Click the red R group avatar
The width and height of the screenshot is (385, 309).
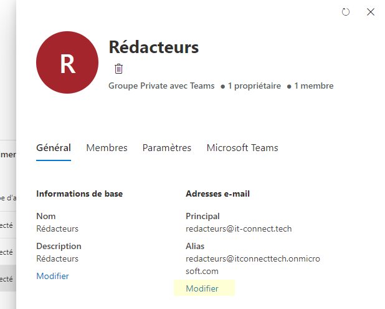tap(67, 62)
